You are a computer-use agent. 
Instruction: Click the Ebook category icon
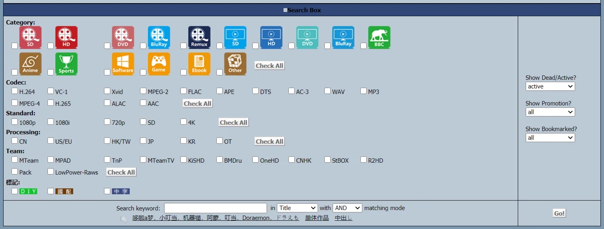199,64
